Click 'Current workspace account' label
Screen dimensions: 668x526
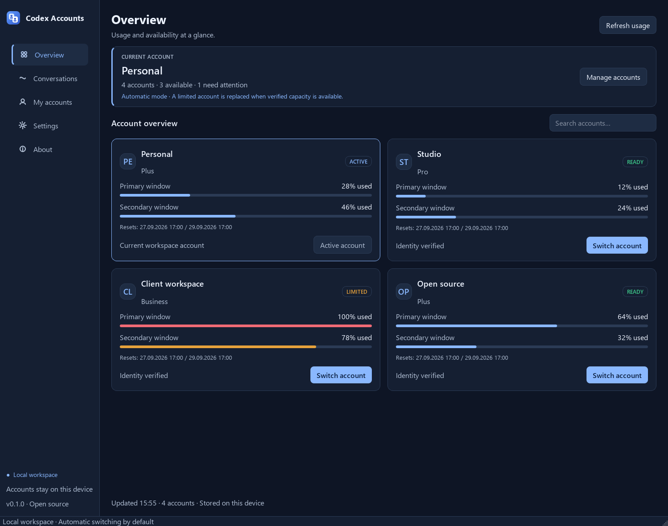pos(162,245)
